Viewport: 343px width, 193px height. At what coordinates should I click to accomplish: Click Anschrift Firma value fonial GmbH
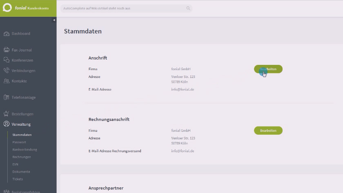[180, 69]
